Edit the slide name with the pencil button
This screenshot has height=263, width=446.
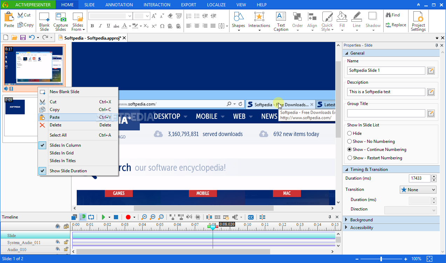click(431, 70)
